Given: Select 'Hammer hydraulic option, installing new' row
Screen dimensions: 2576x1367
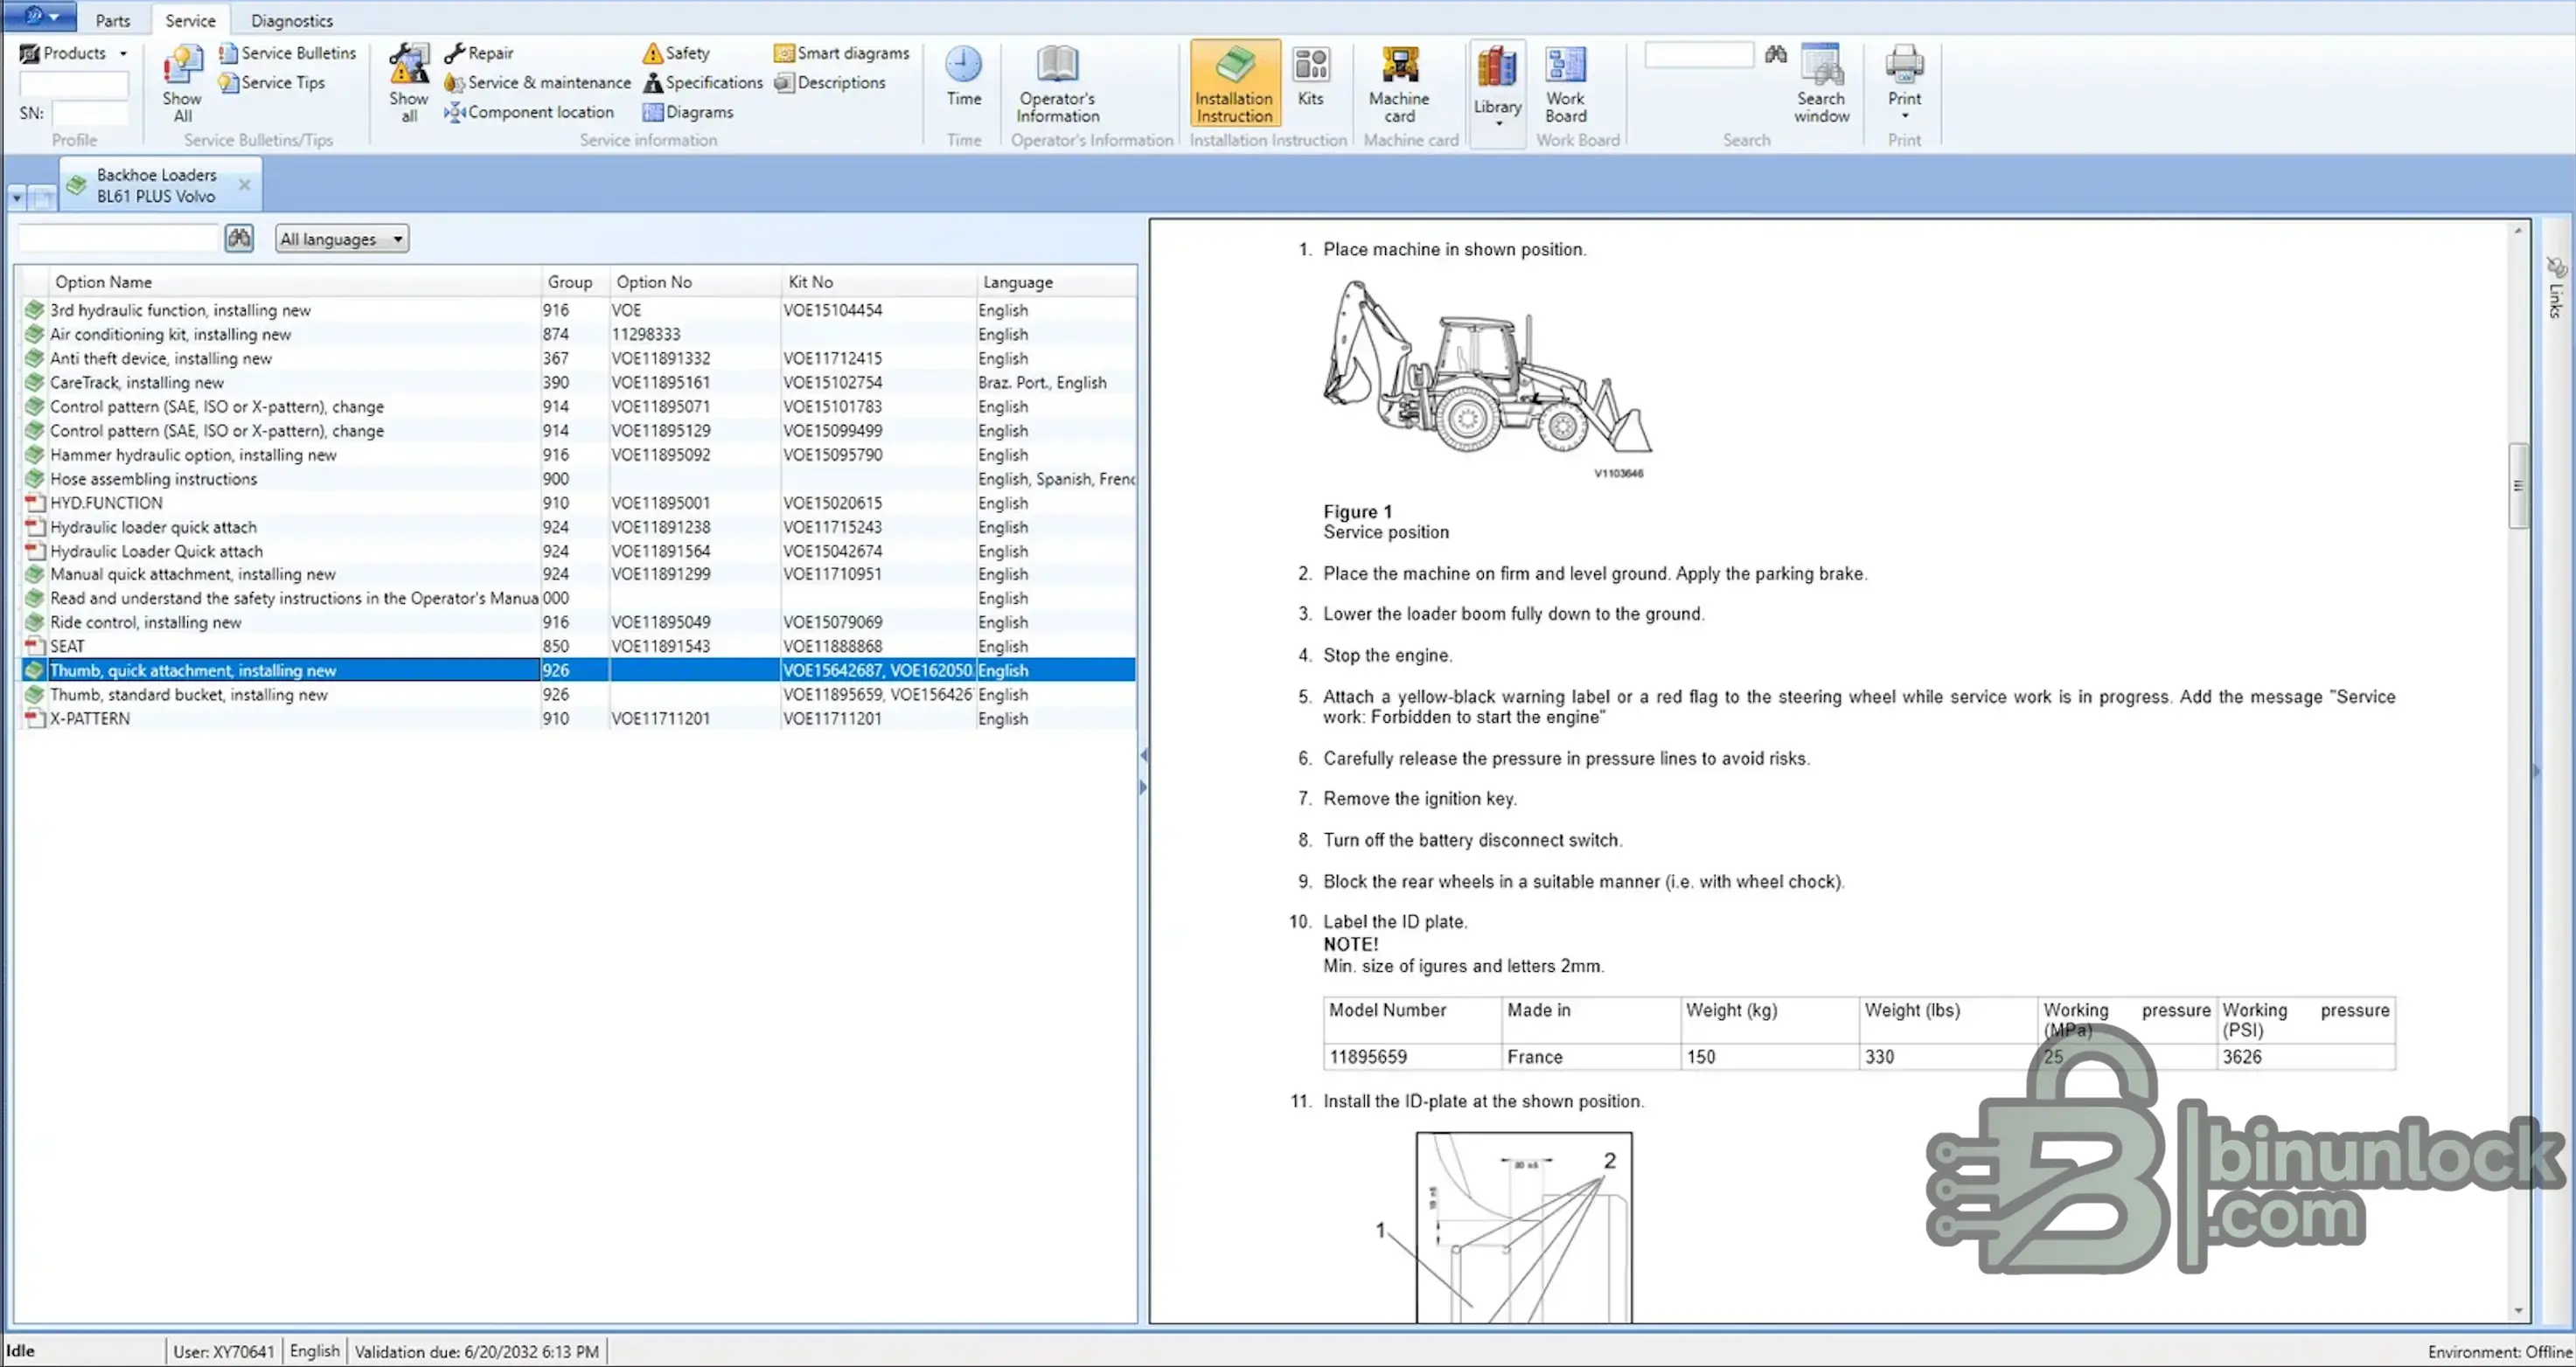Looking at the screenshot, I should click(578, 455).
